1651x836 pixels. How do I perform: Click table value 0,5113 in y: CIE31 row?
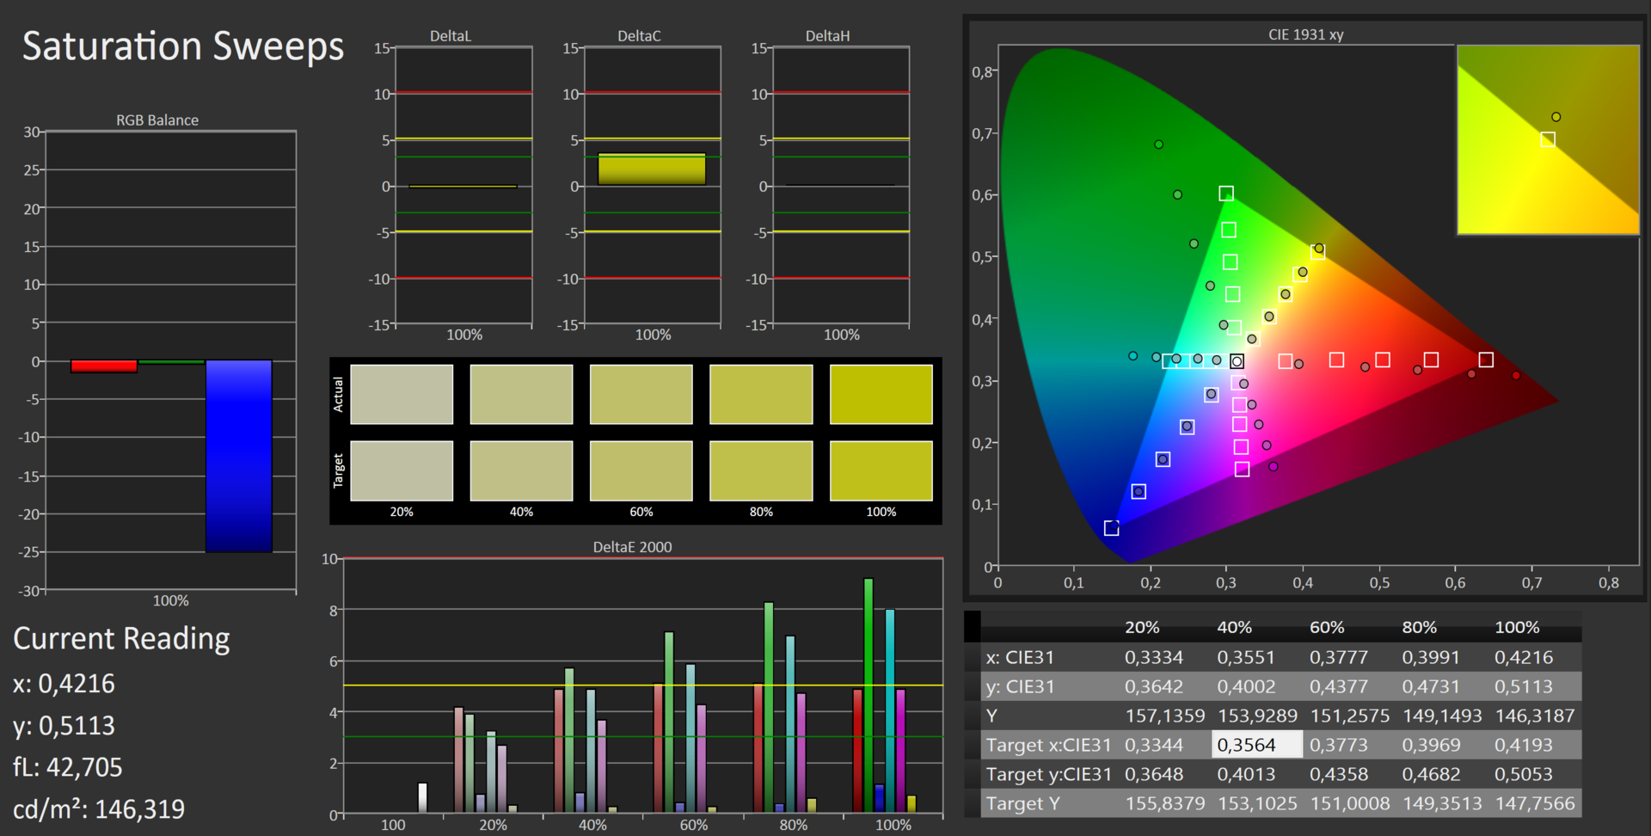point(1523,686)
